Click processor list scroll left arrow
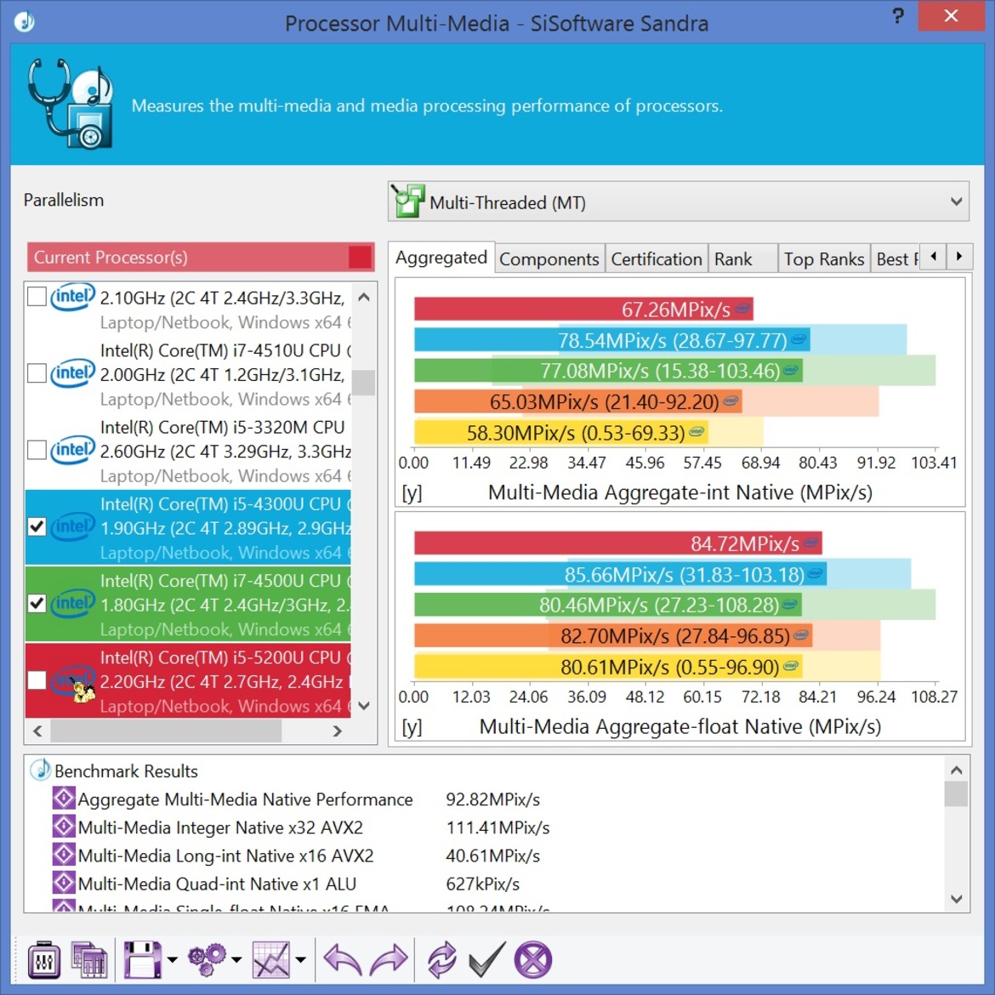 click(37, 731)
